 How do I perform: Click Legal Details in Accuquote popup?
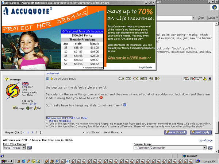coord(146,67)
